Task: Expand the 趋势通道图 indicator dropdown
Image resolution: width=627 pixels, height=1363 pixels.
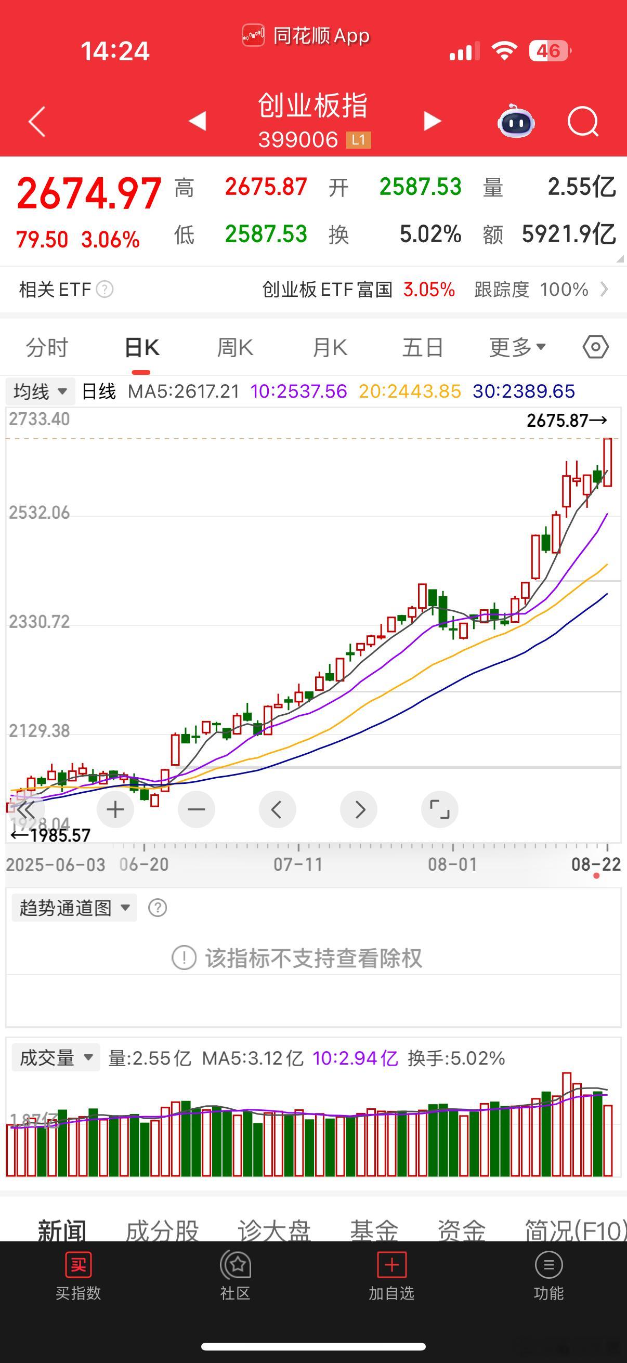Action: (x=74, y=908)
